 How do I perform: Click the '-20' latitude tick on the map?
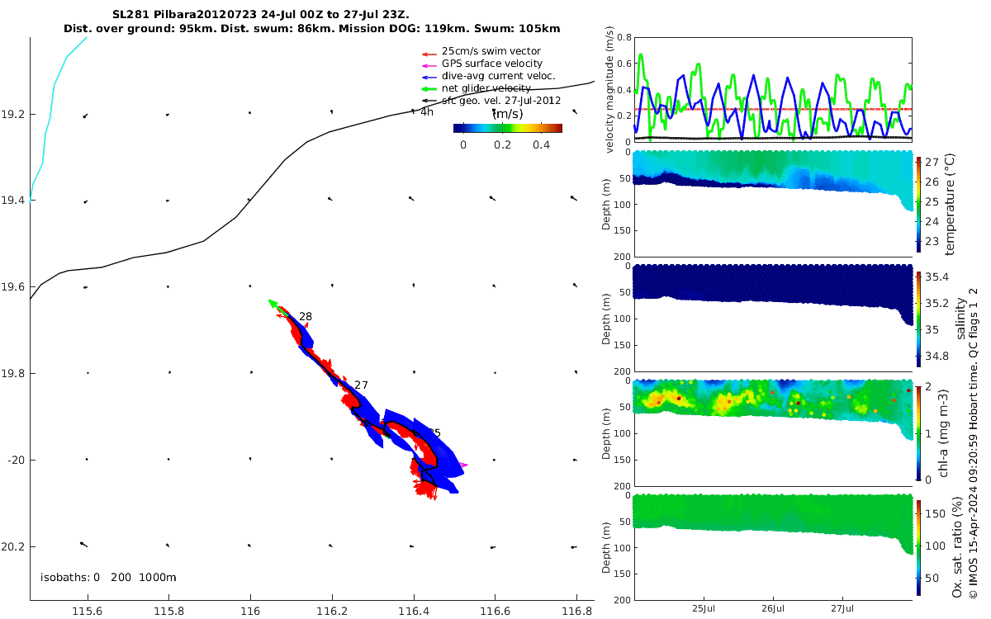tap(15, 460)
